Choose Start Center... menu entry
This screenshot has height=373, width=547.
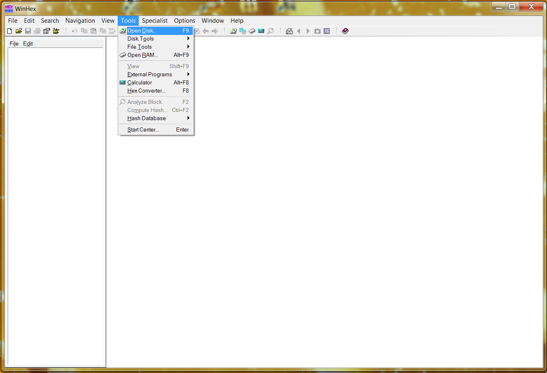click(x=156, y=129)
